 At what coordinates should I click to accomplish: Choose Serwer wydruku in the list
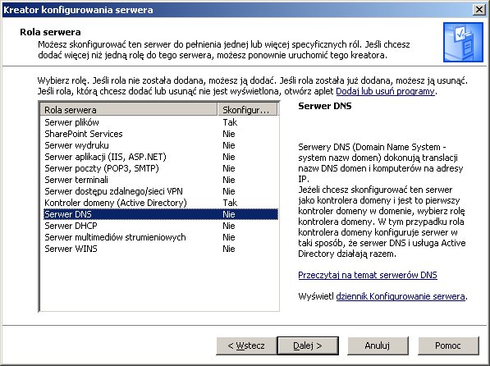point(159,145)
